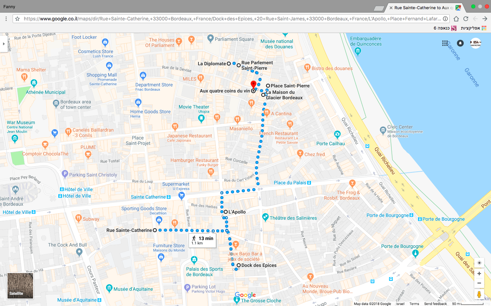491x306 pixels.
Task: Click the Mama Shelter restaurant pin
Action: coord(24,77)
